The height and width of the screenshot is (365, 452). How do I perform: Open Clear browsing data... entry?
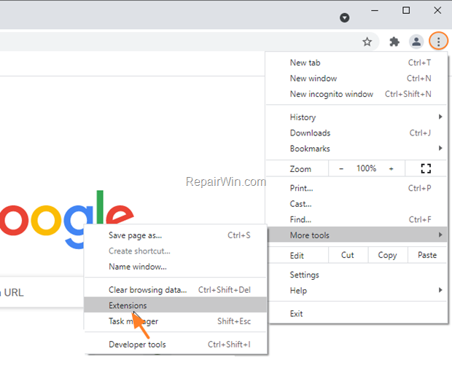[x=175, y=290]
